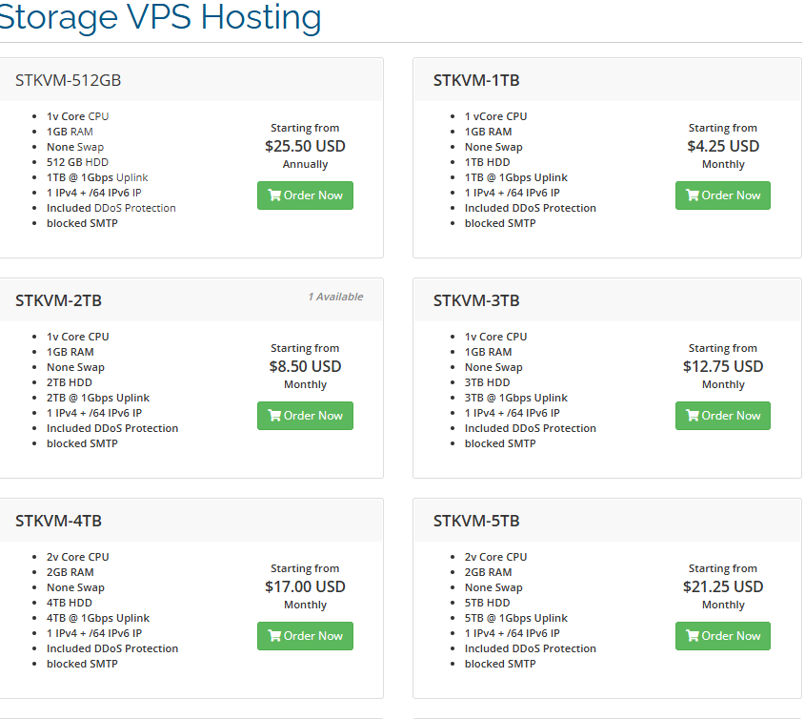Select the $8.50 USD price
The image size is (805, 719).
pos(305,366)
